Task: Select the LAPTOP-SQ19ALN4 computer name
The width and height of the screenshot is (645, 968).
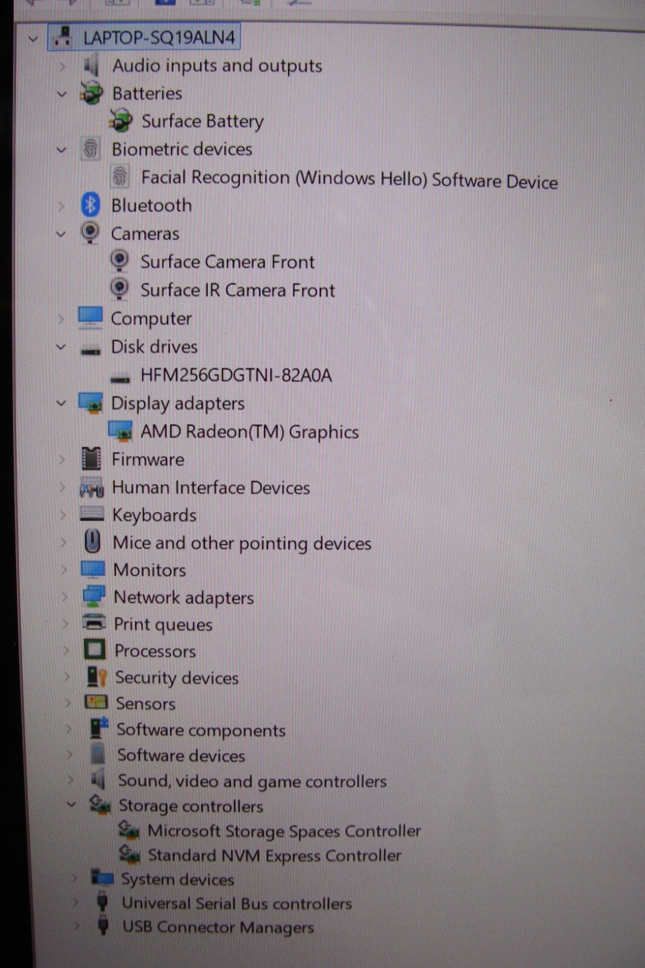Action: [159, 38]
